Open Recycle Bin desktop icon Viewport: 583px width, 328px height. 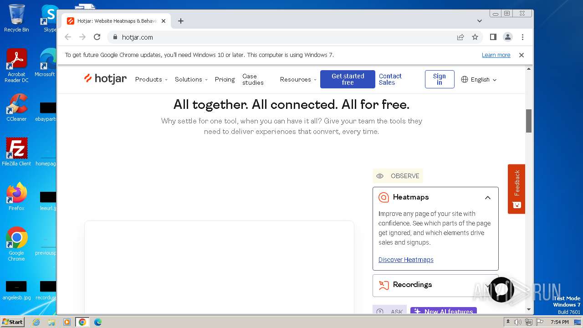[16, 18]
